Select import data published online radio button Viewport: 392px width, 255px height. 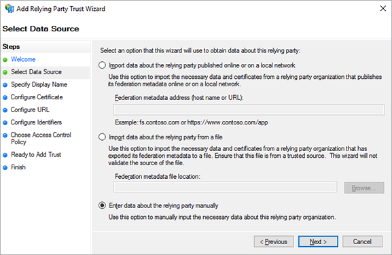pyautogui.click(x=102, y=65)
